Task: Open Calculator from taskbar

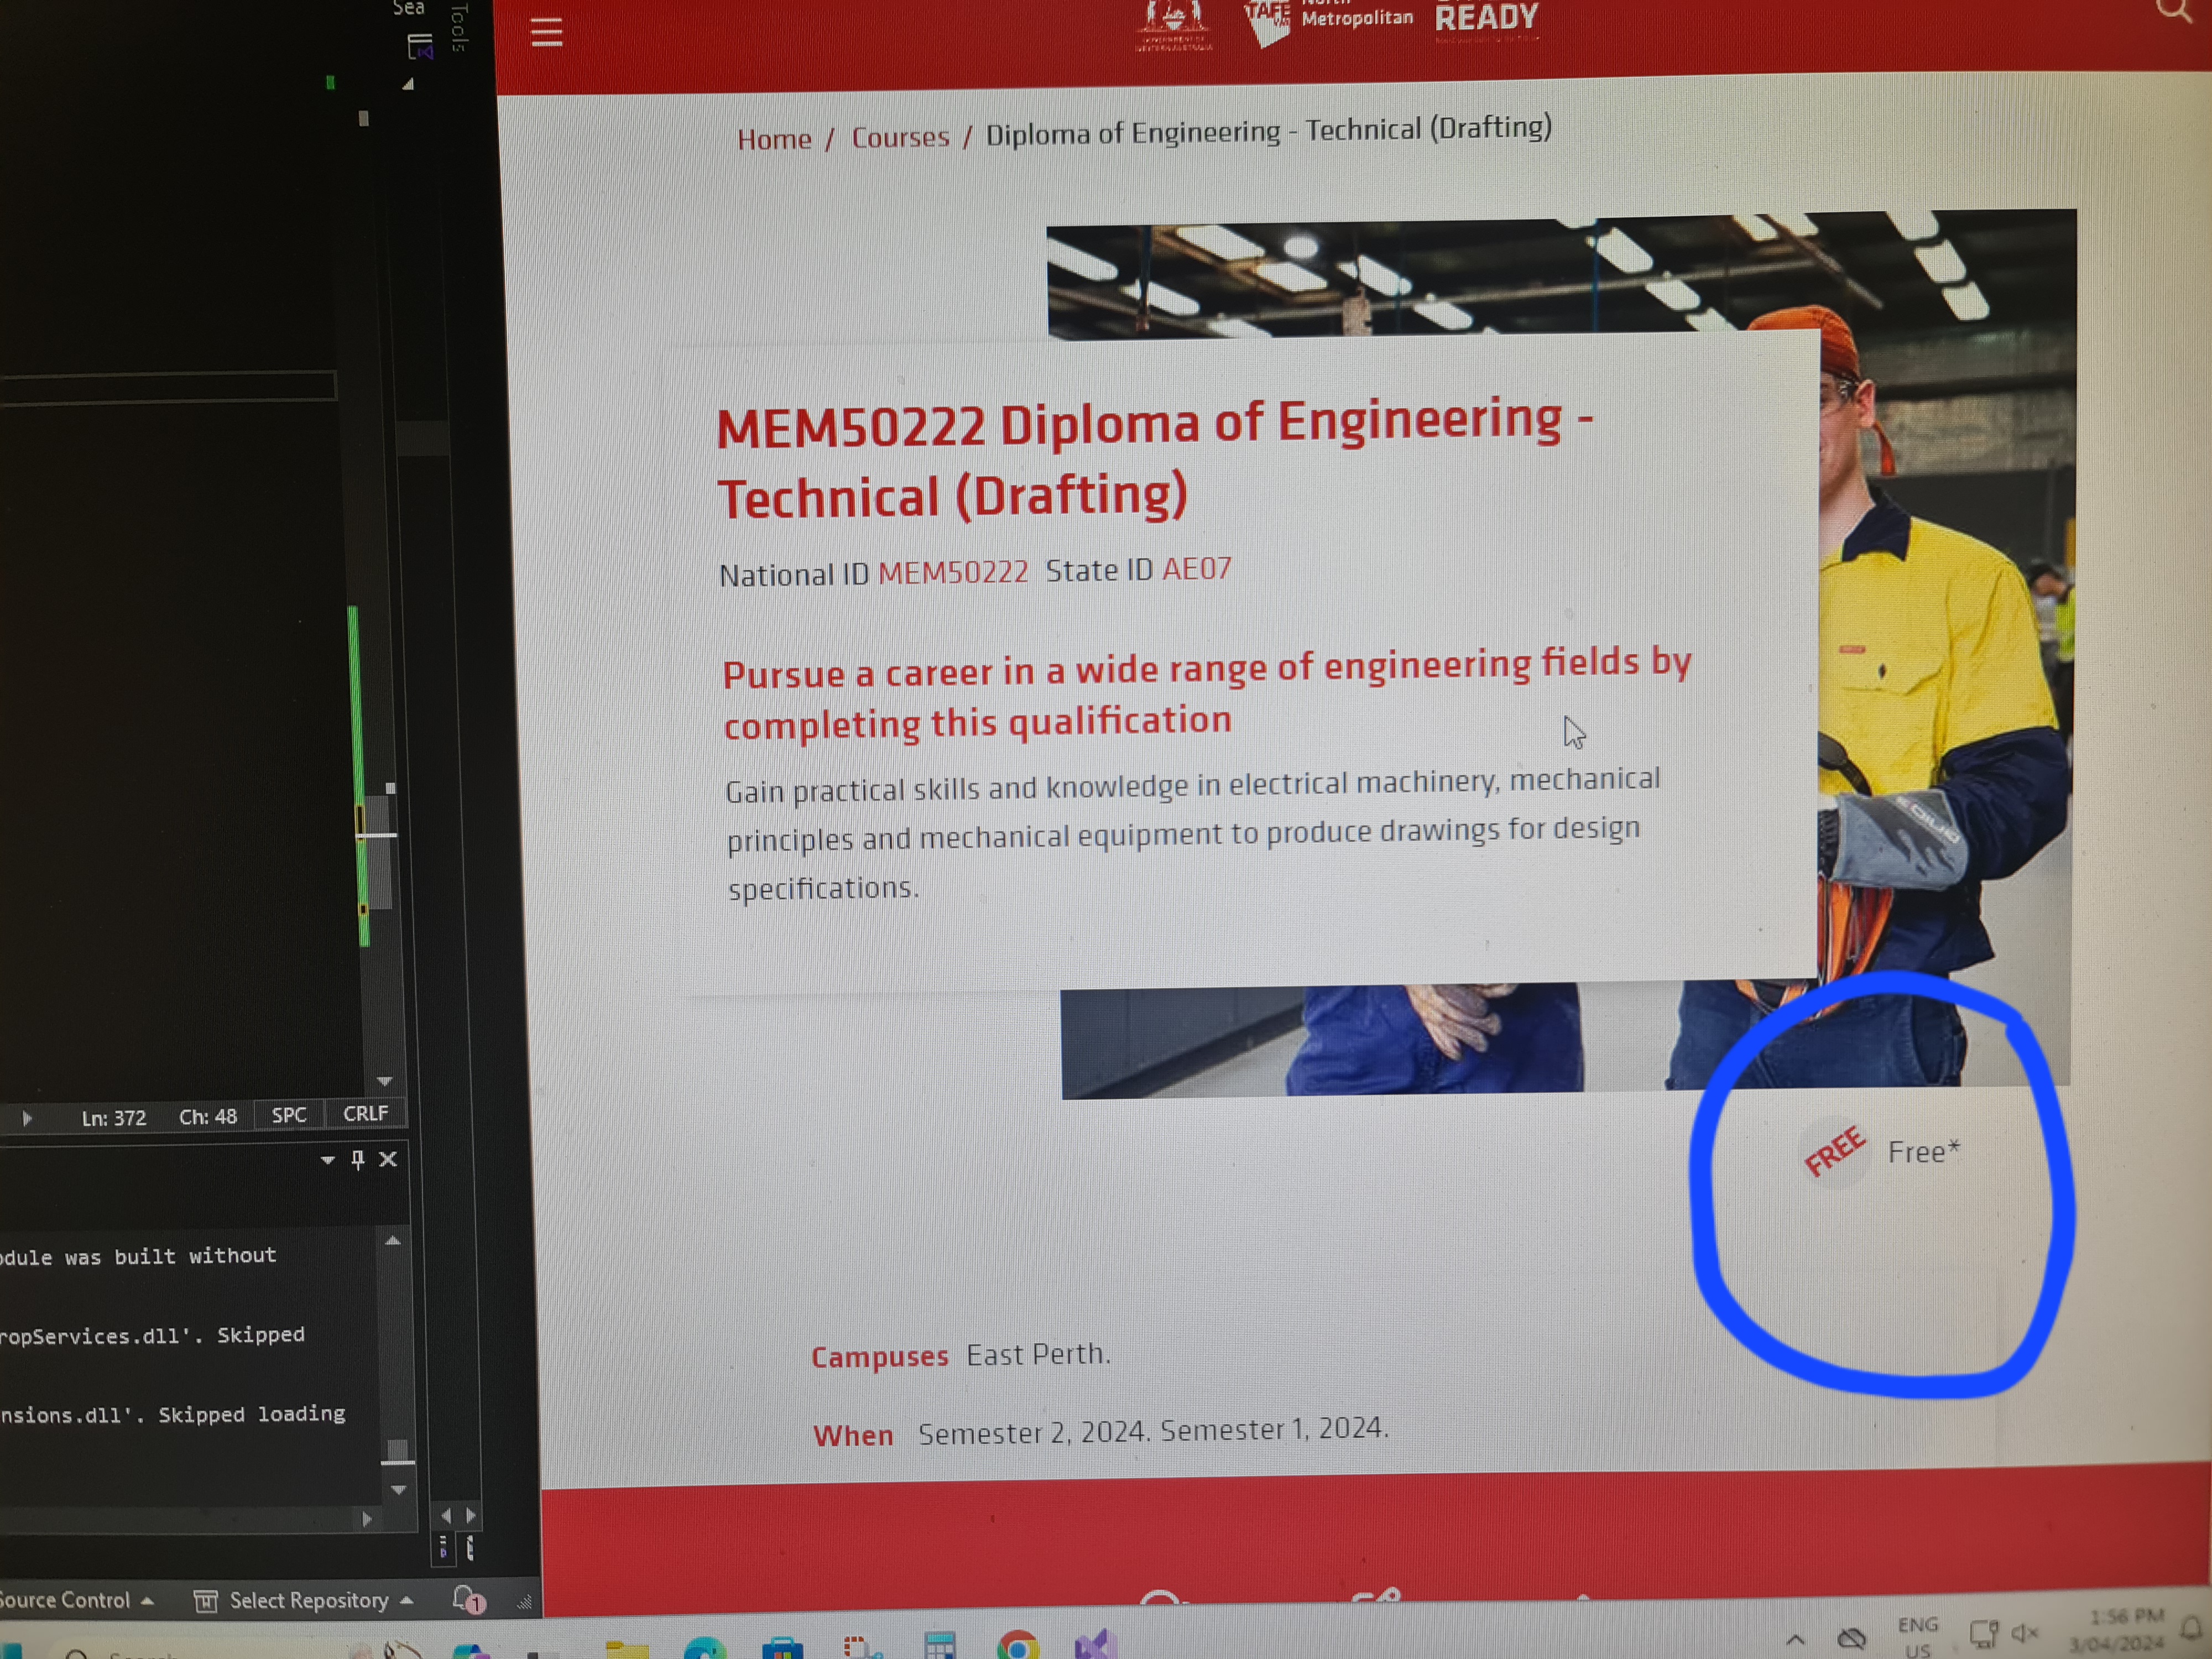Action: click(939, 1645)
